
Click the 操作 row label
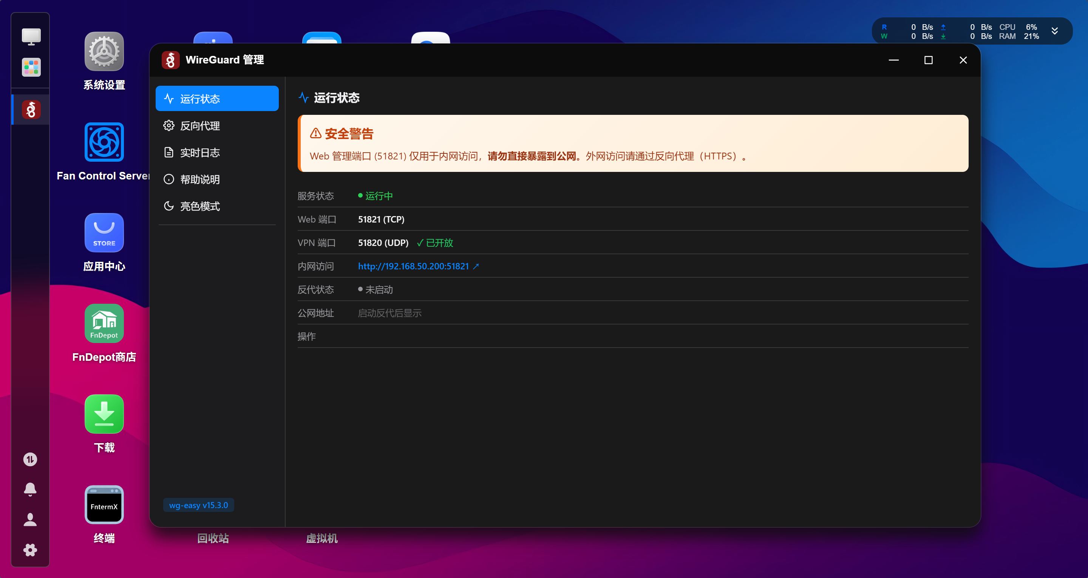click(307, 336)
